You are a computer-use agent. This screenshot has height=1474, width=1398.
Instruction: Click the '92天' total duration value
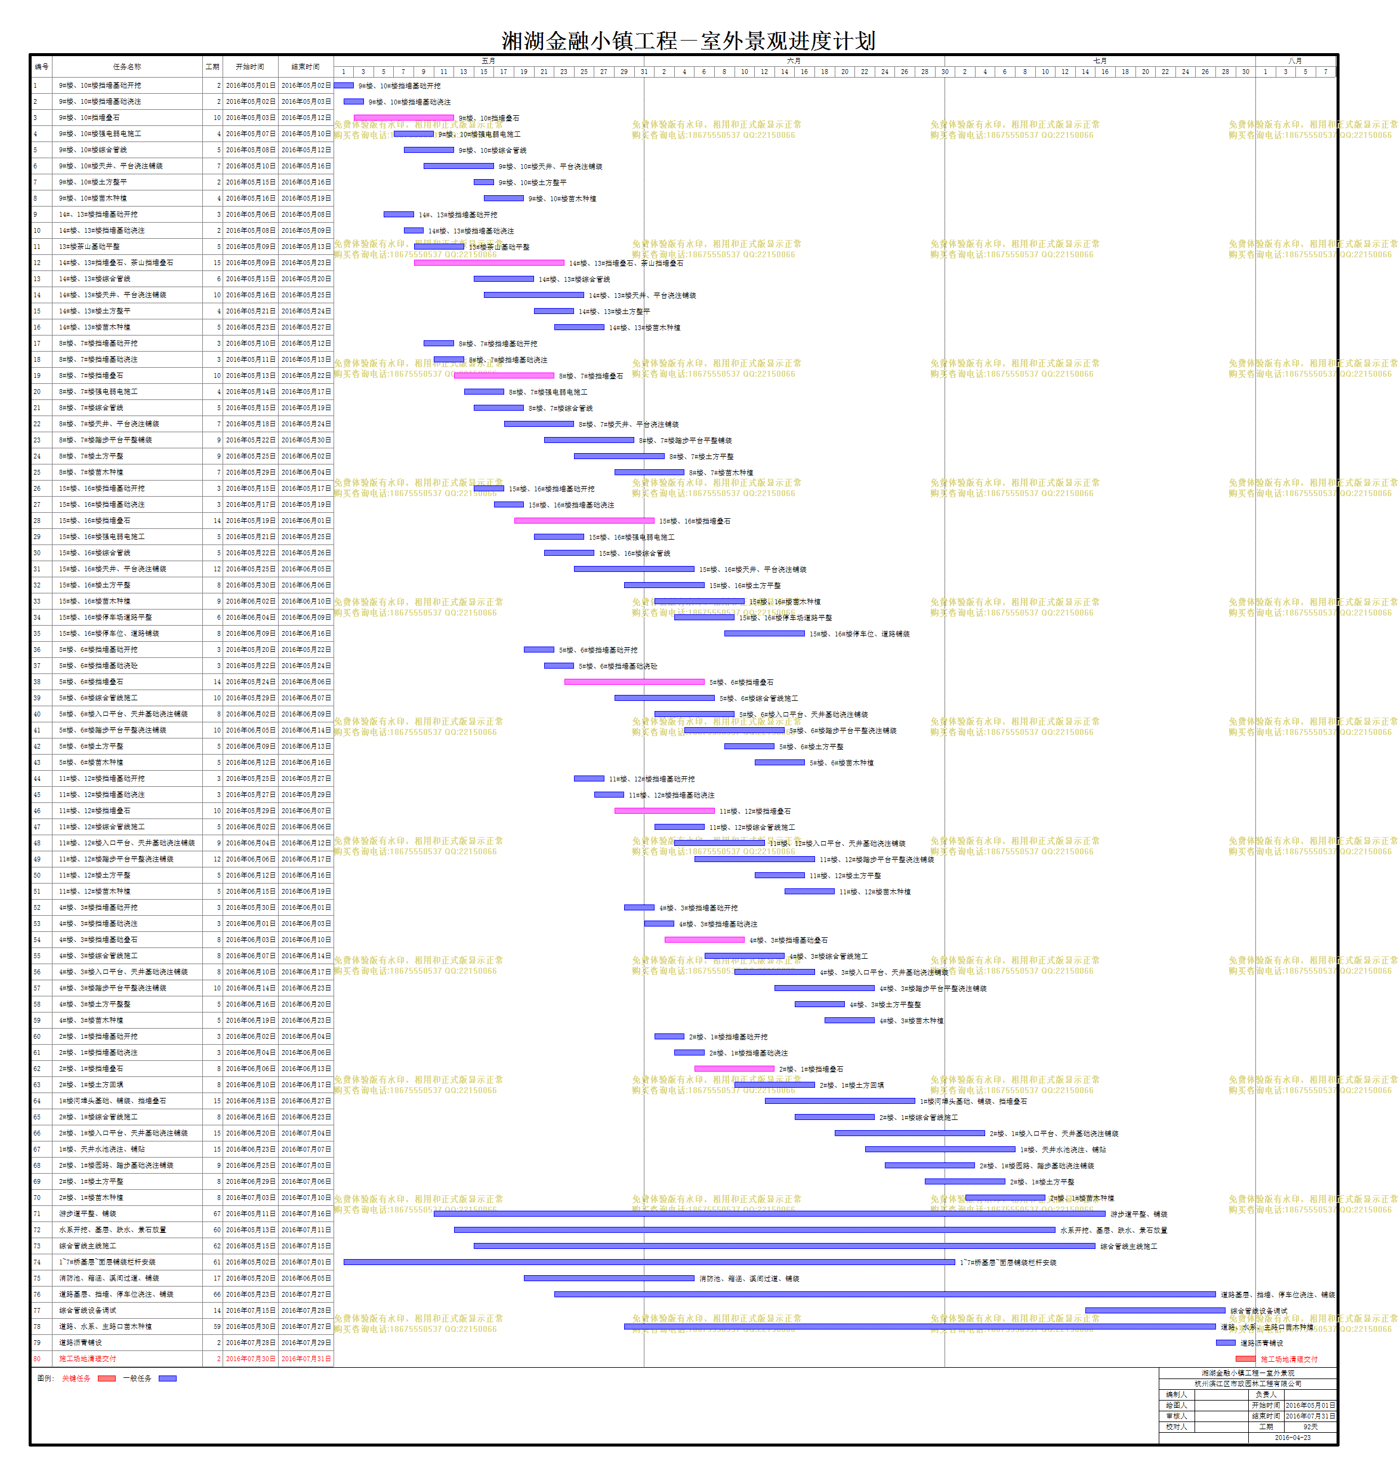(x=1310, y=1426)
